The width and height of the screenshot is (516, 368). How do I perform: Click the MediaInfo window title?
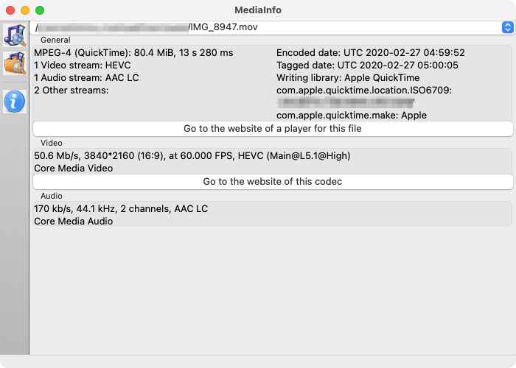point(257,10)
